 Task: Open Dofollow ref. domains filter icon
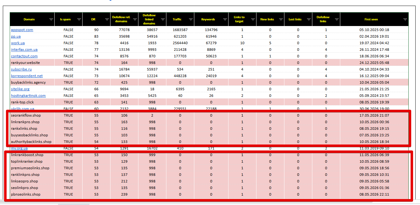[135, 19]
